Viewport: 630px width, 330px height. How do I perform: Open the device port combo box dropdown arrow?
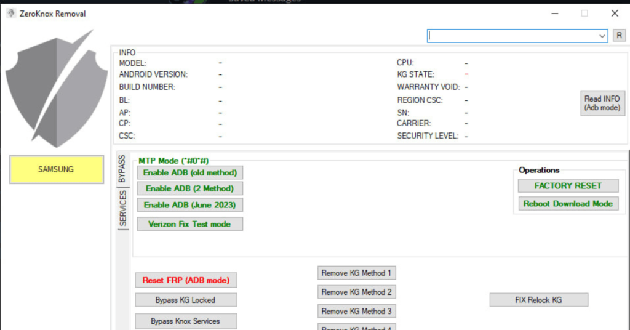point(602,36)
